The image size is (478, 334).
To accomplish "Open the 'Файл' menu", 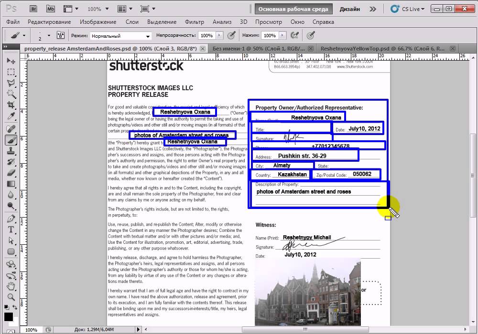I will [x=13, y=22].
